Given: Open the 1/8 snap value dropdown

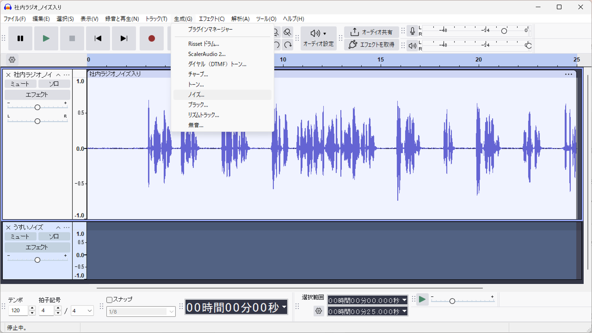Looking at the screenshot, I should [141, 312].
